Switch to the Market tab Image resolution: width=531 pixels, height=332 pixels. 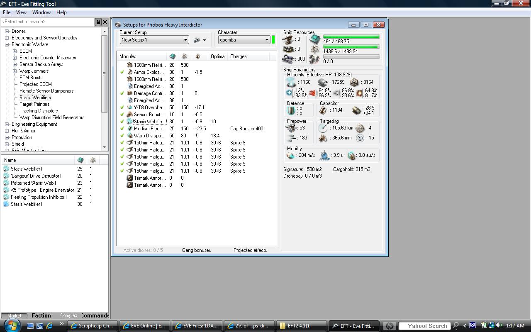[x=15, y=316]
